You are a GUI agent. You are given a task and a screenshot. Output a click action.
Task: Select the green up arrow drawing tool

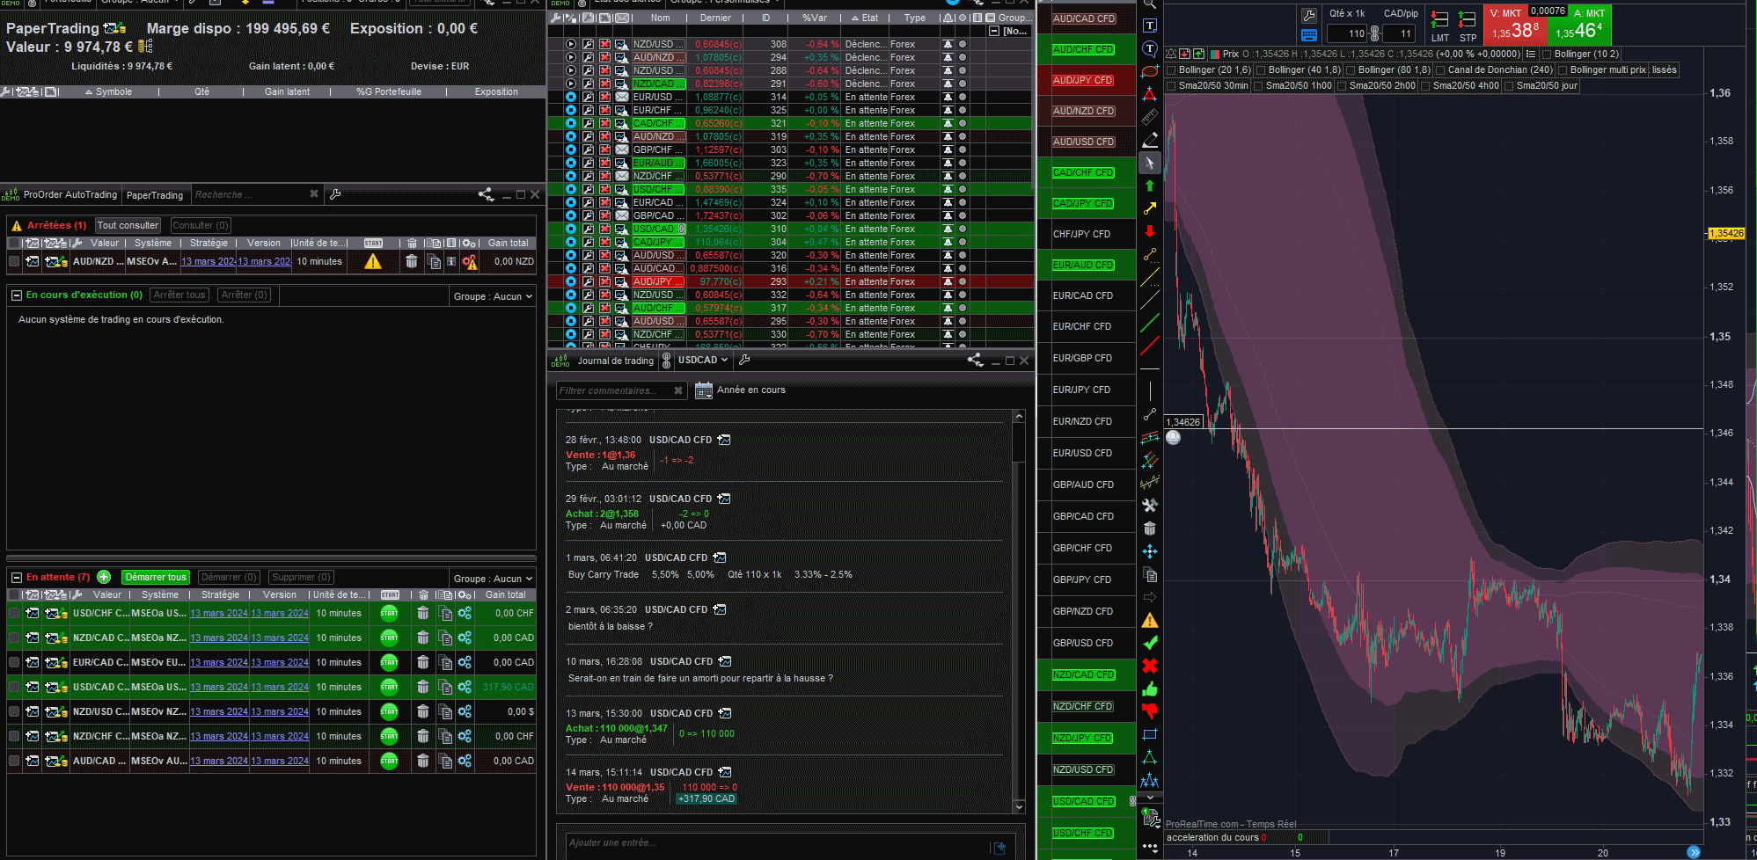(x=1150, y=186)
